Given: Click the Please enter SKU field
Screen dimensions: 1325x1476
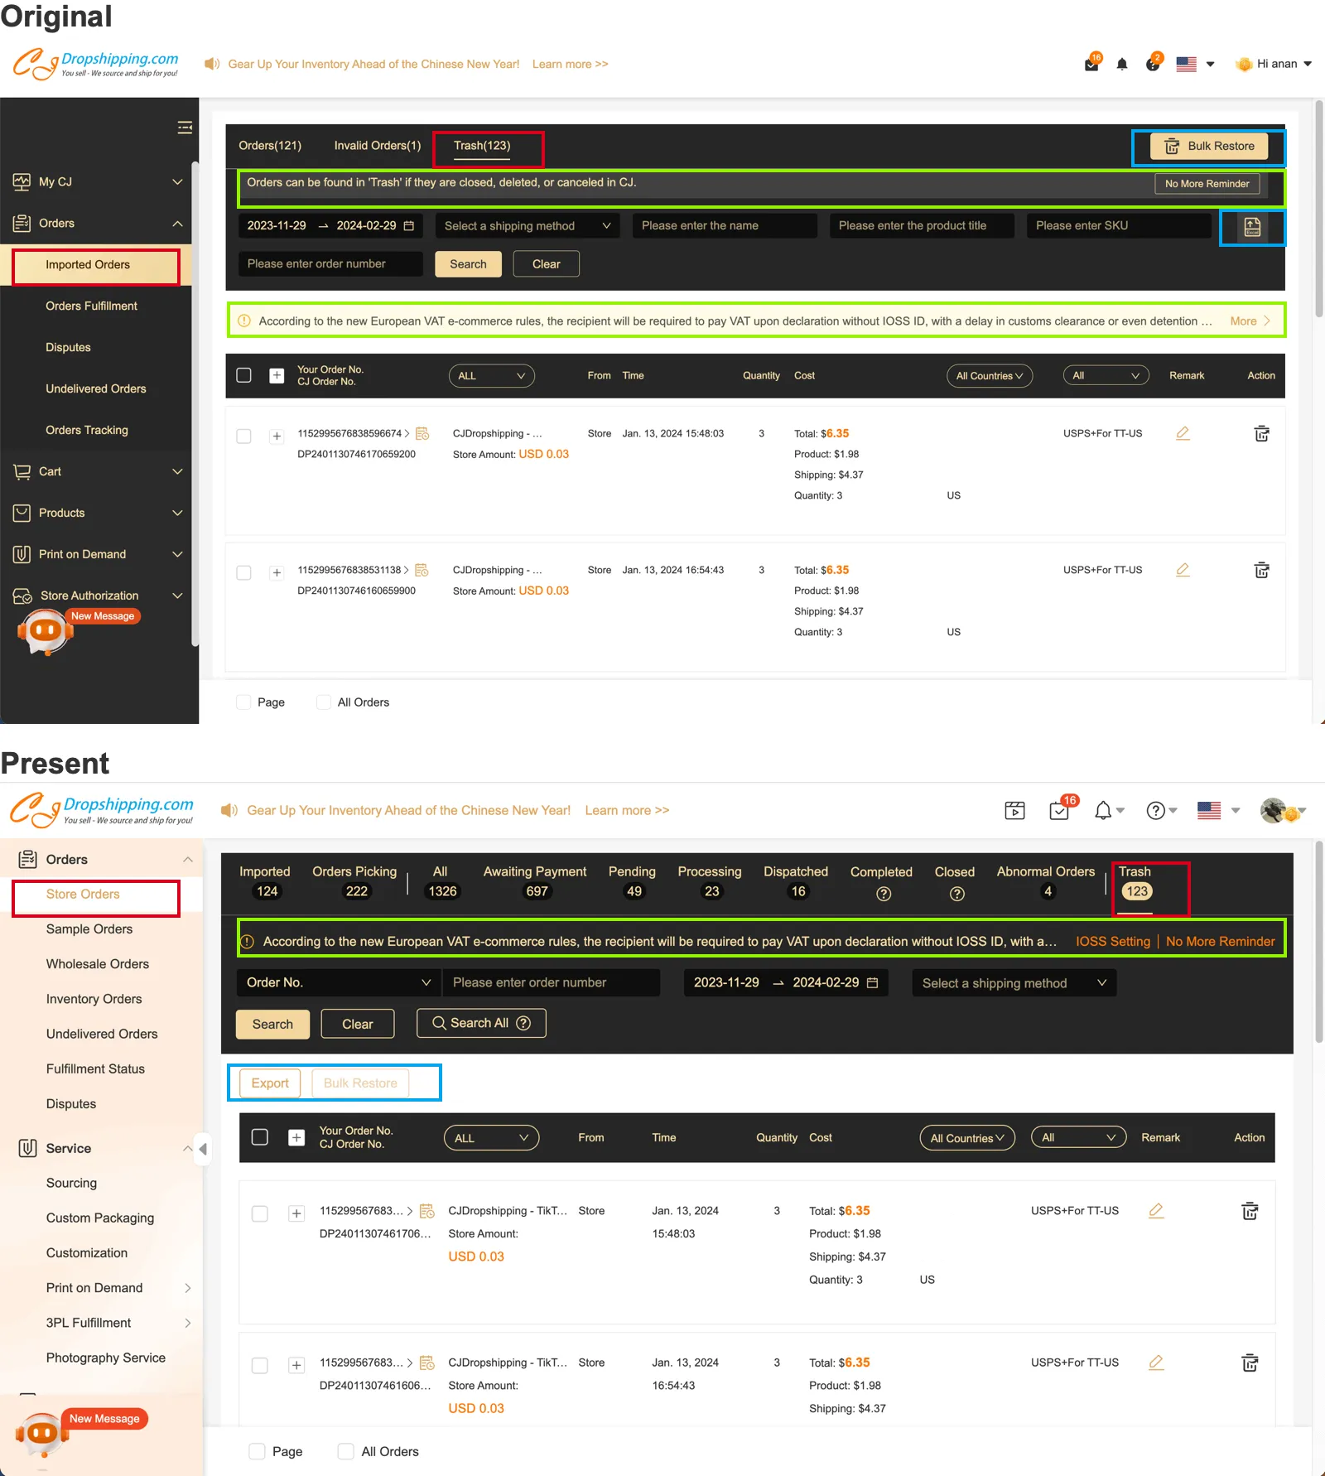Looking at the screenshot, I should point(1118,225).
